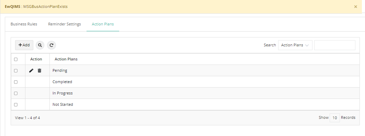Select the Completed row checkbox
The image size is (365, 136).
click(x=16, y=82)
